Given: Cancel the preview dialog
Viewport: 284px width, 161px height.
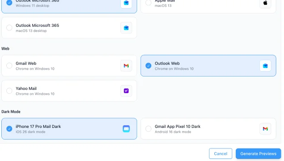Looking at the screenshot, I should [x=221, y=153].
